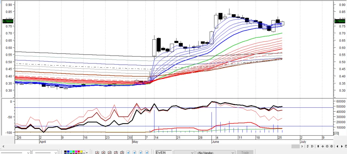This screenshot has width=347, height=154.
Task: Click the Trade button
Action: (245, 152)
